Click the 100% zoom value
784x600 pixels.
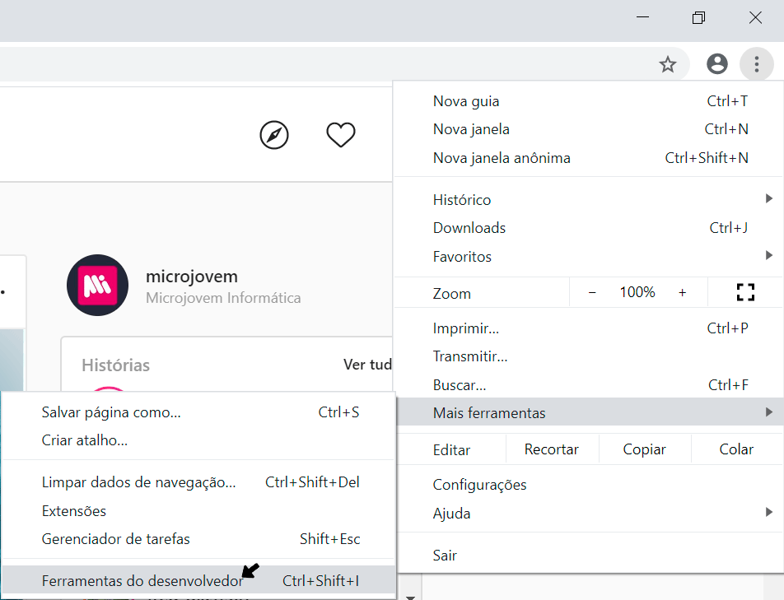pyautogui.click(x=637, y=292)
